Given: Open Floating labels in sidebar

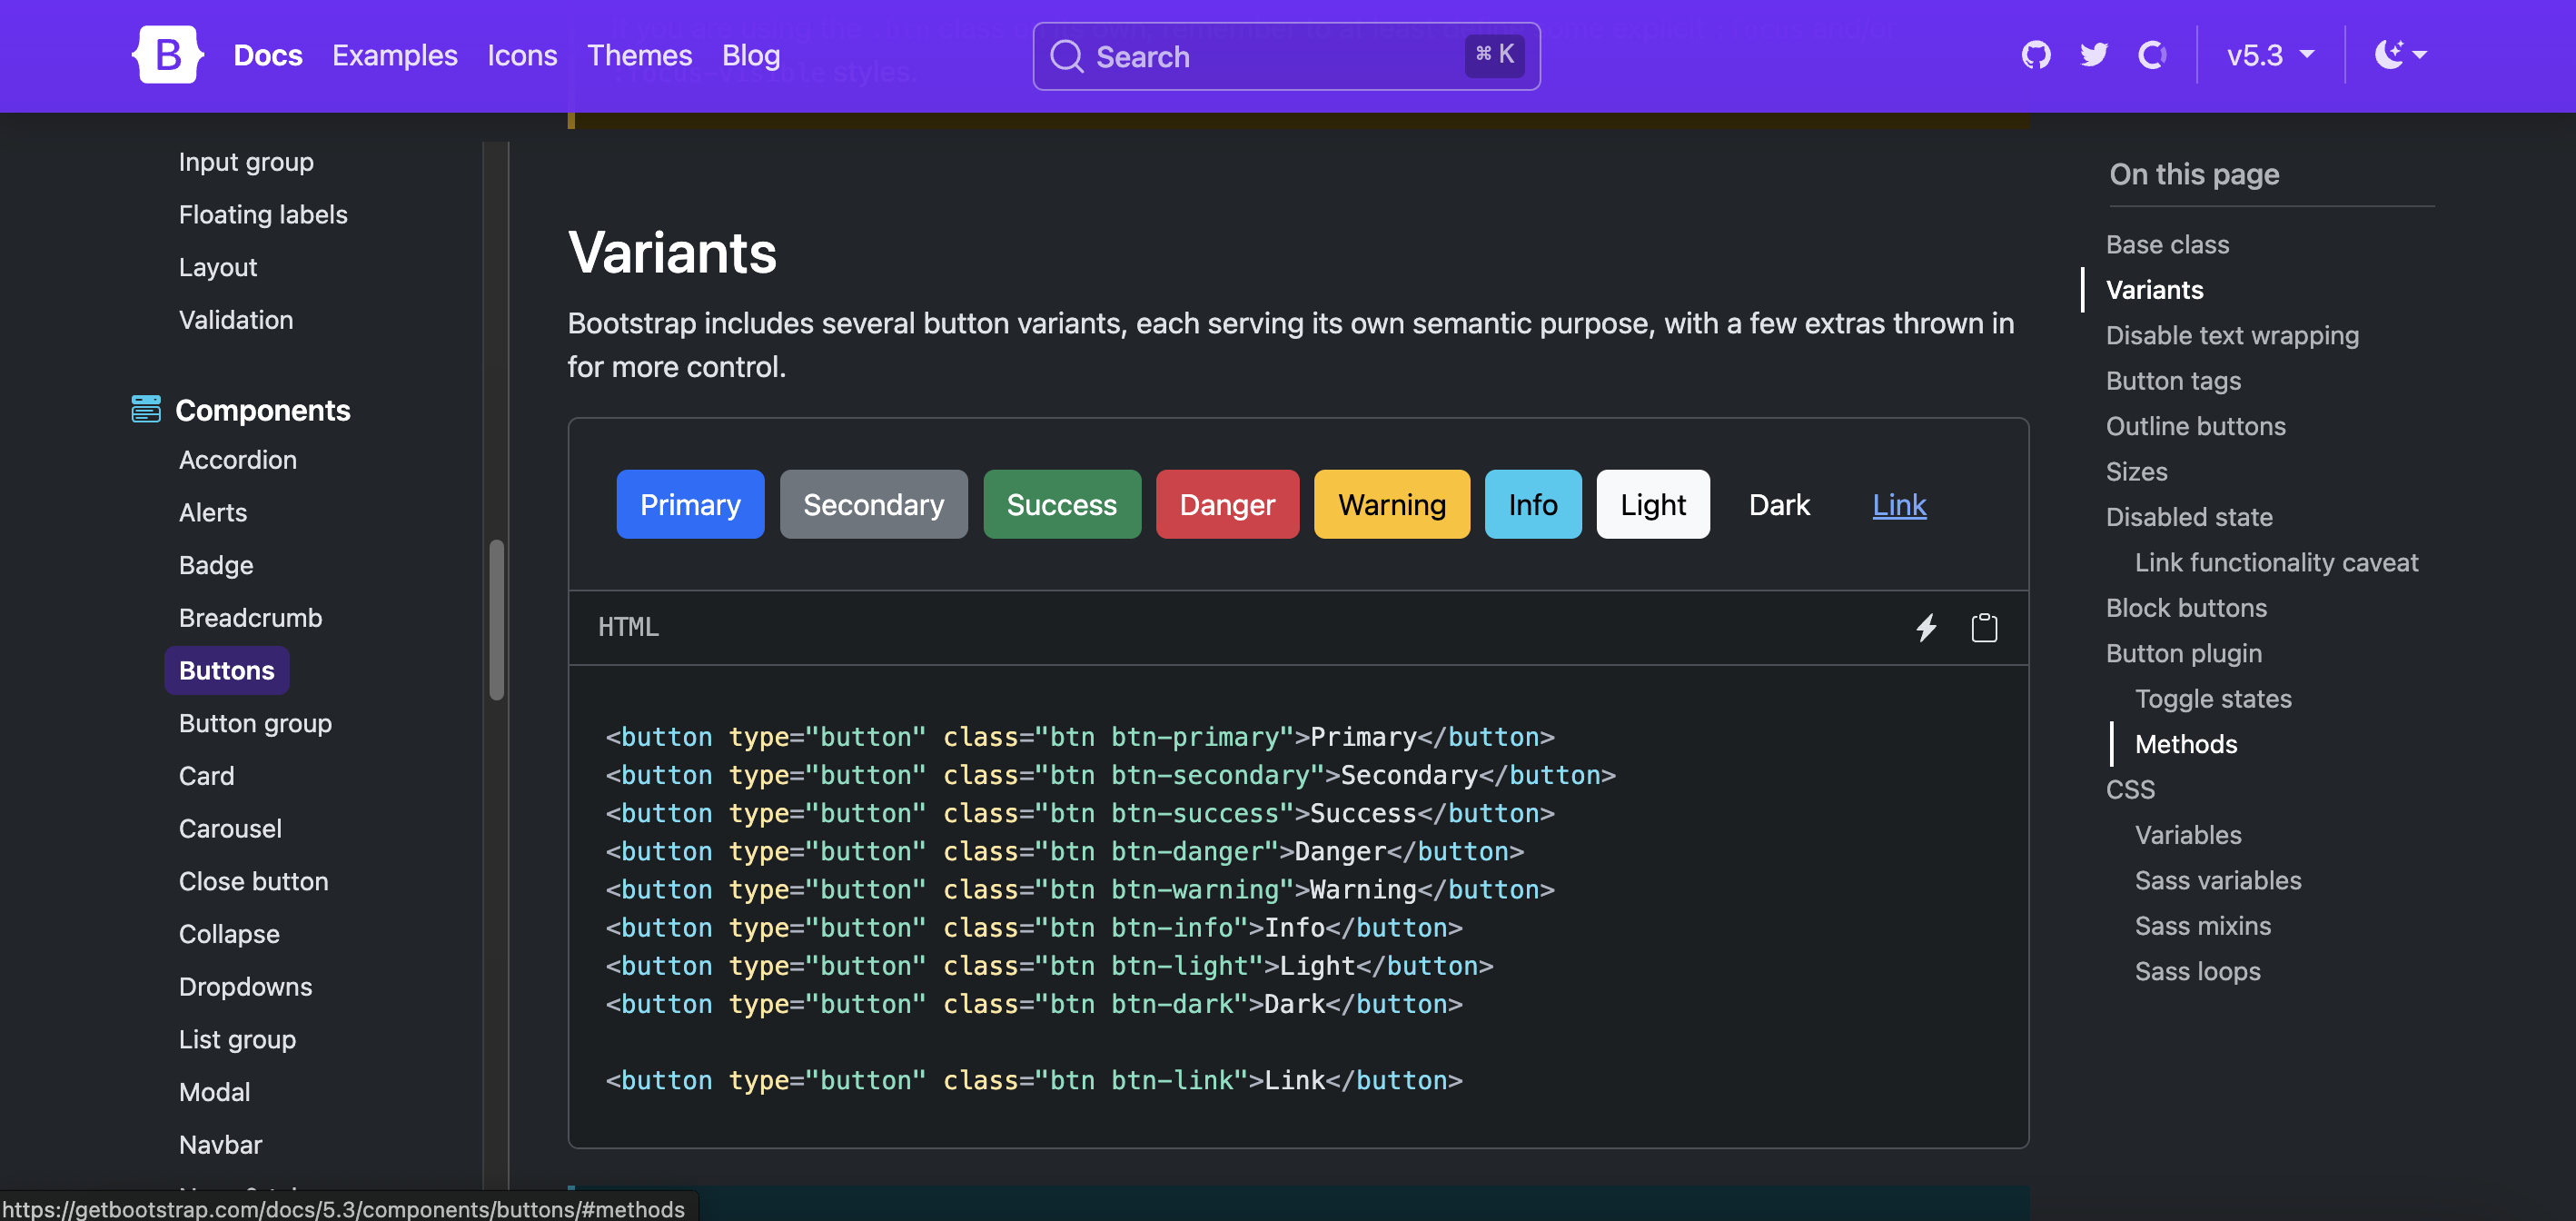Looking at the screenshot, I should pyautogui.click(x=263, y=214).
